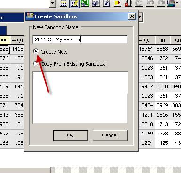Confirm the dialog with OK

click(x=71, y=135)
